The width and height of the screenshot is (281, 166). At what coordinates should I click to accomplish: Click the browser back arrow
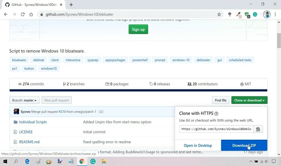pos(6,14)
